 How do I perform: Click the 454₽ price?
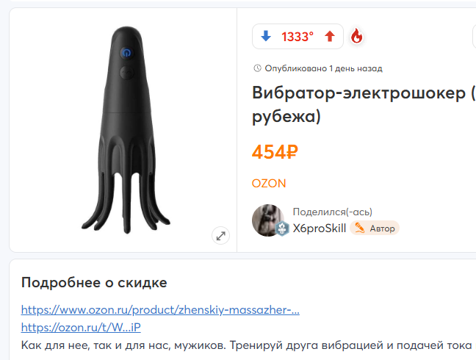tap(275, 152)
